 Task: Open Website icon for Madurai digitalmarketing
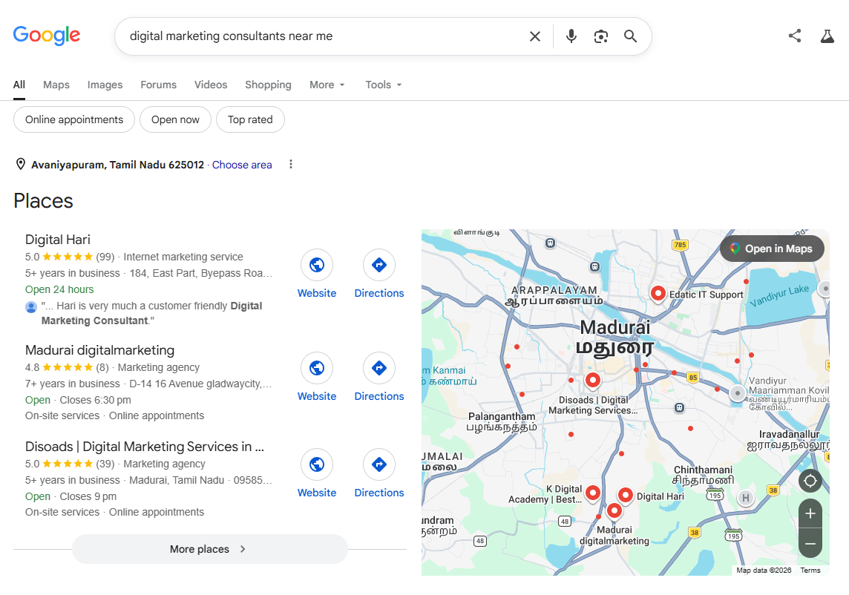click(x=317, y=368)
